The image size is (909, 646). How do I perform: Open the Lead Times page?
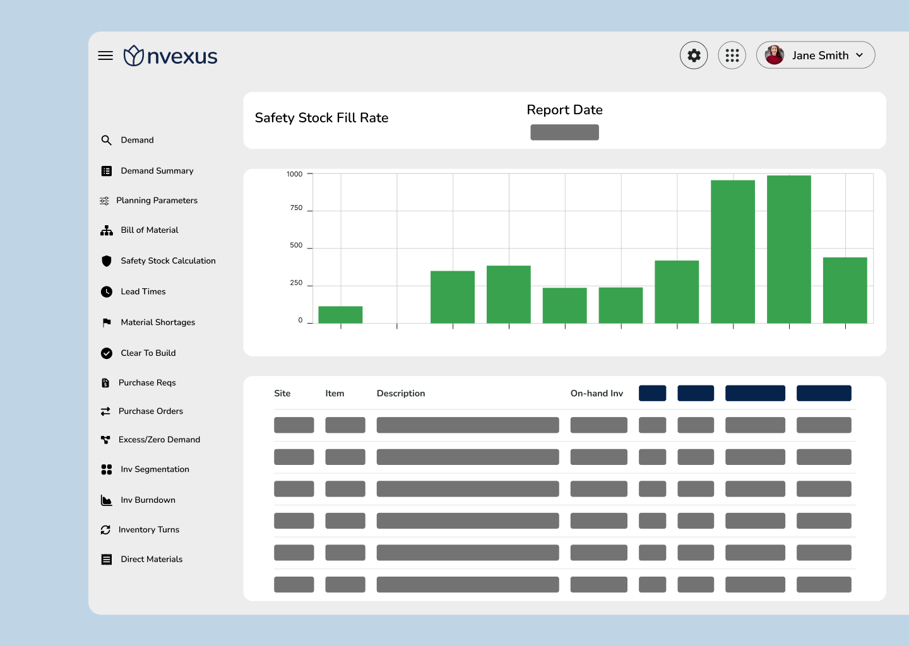coord(143,291)
